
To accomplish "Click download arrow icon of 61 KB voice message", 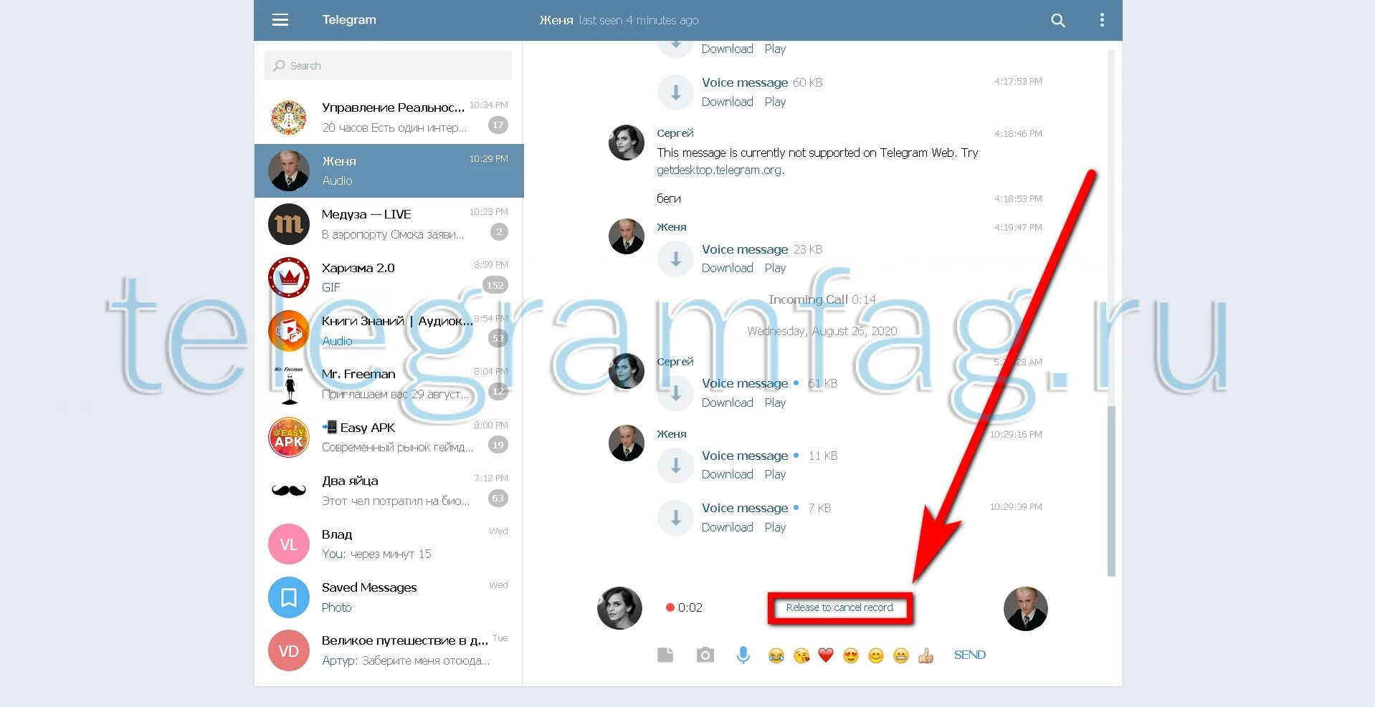I will [675, 393].
